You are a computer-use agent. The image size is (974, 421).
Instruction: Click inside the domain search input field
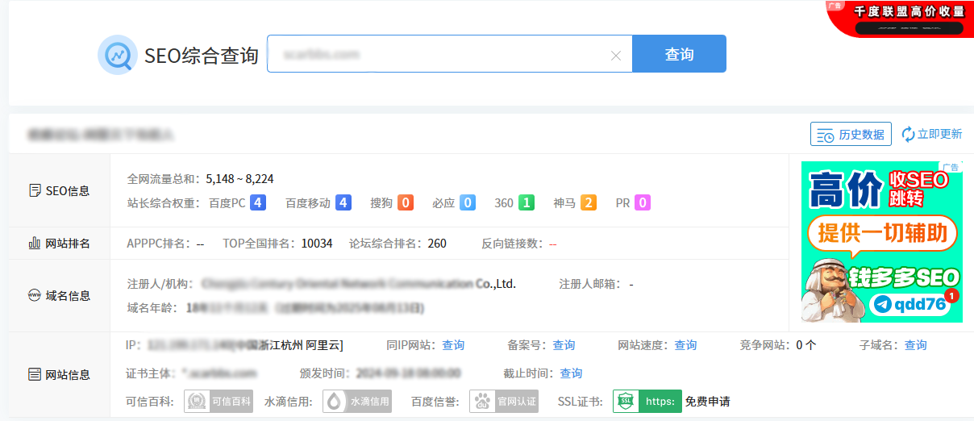(x=439, y=55)
